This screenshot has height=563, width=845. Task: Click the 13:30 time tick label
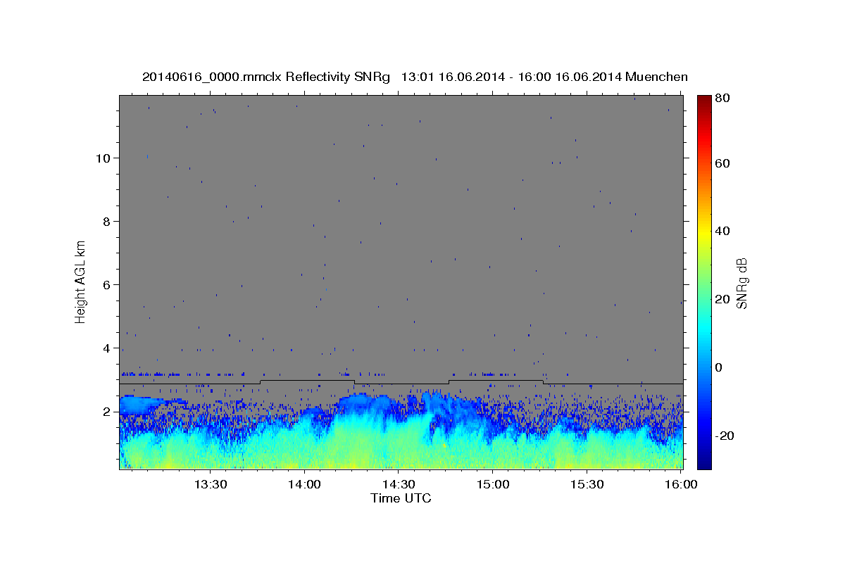(x=210, y=484)
